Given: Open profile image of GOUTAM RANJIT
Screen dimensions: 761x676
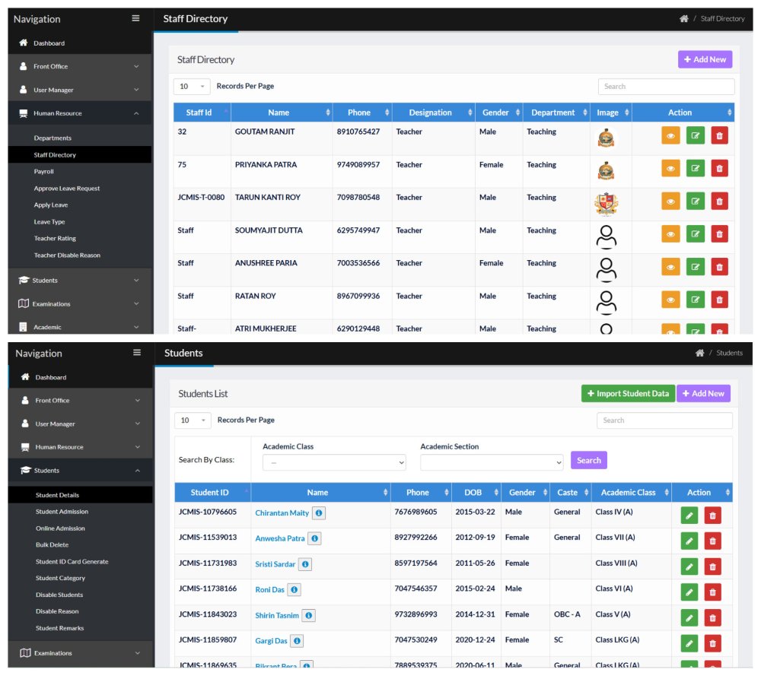Looking at the screenshot, I should (x=606, y=138).
